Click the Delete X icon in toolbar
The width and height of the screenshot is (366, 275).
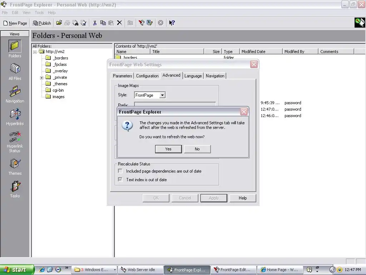[119, 23]
